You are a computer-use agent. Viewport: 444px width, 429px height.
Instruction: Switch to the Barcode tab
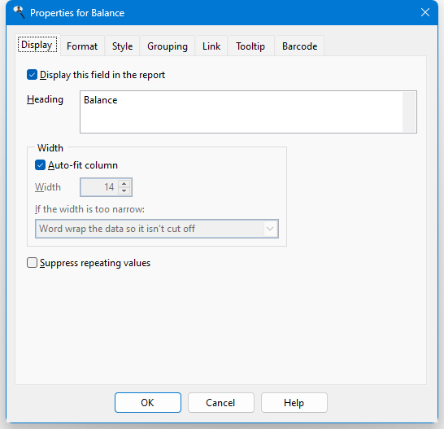click(299, 46)
